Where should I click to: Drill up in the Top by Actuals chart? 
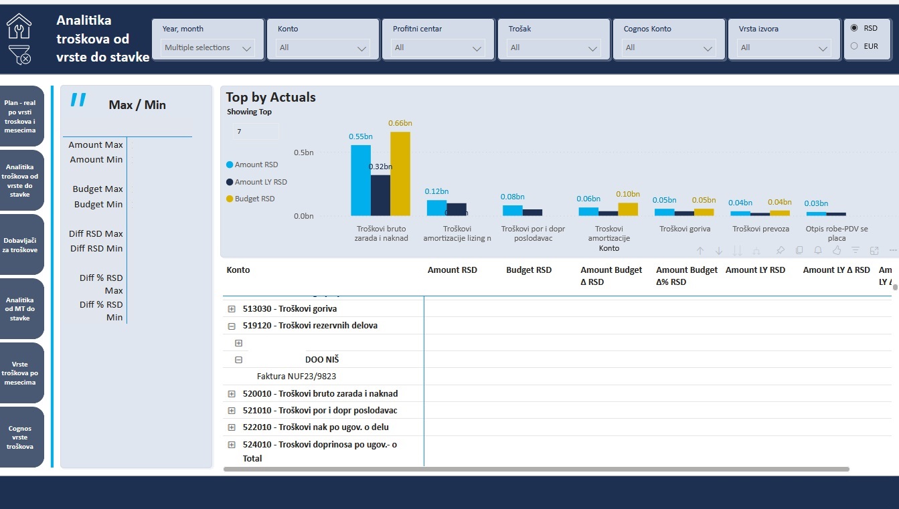click(x=700, y=251)
